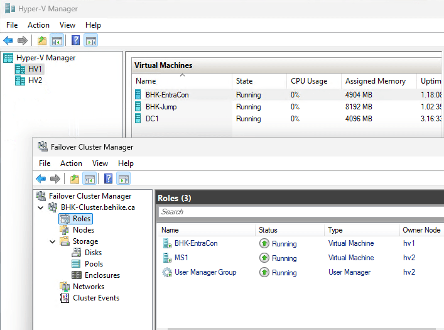Open the View menu in Failover Cluster Manager

[x=100, y=163]
